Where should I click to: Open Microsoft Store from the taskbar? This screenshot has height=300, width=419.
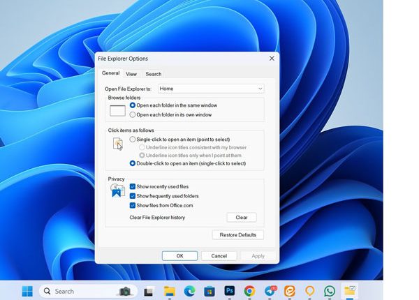(209, 291)
